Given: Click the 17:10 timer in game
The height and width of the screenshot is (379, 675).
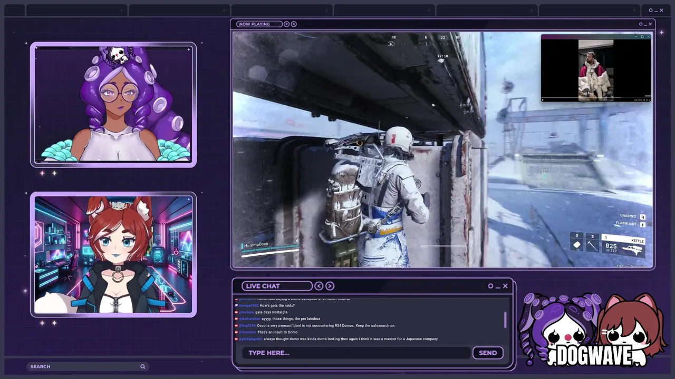Looking at the screenshot, I should click(442, 56).
